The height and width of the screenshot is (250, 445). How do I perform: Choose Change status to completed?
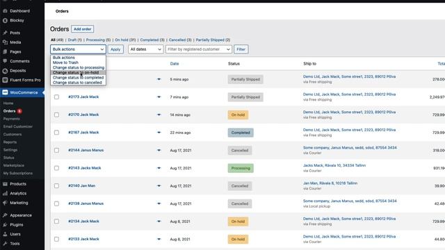tap(78, 77)
